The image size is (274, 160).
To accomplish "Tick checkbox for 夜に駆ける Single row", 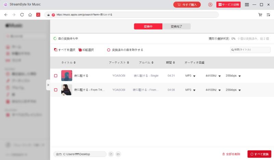I will (x=55, y=76).
